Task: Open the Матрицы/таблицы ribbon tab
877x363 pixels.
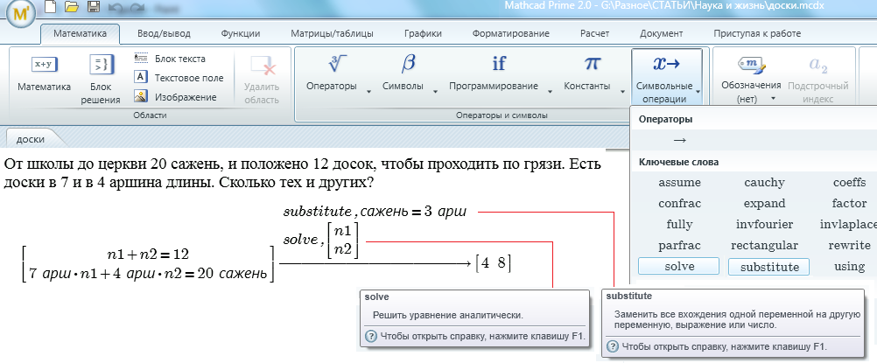Action: (x=333, y=33)
